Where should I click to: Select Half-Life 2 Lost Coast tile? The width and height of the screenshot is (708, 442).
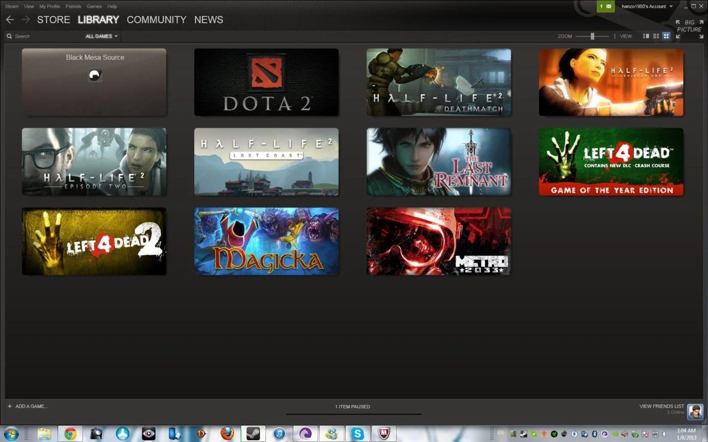click(266, 162)
